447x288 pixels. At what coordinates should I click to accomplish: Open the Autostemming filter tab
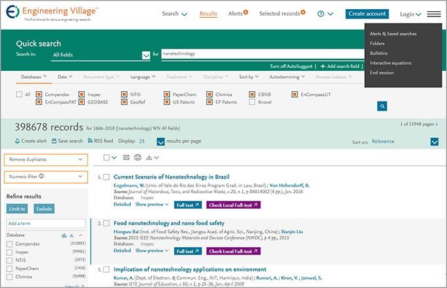pyautogui.click(x=287, y=77)
